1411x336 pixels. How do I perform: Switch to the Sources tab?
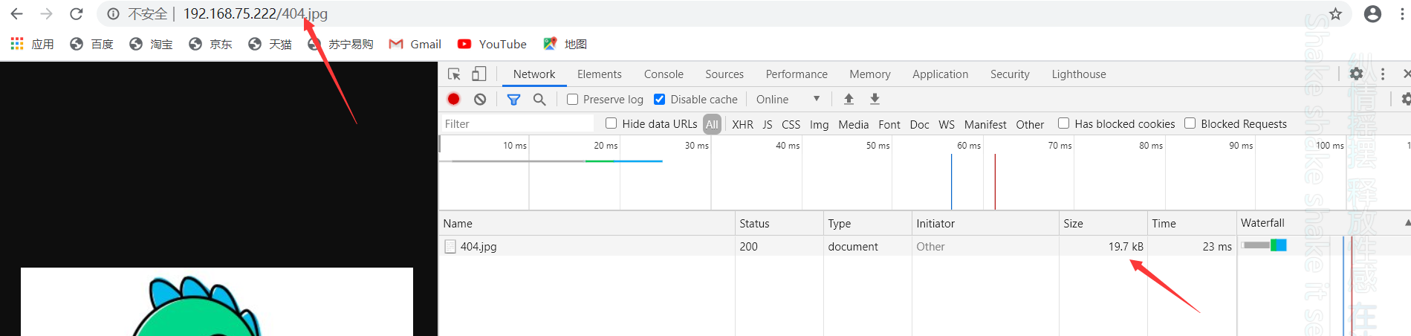[x=724, y=74]
